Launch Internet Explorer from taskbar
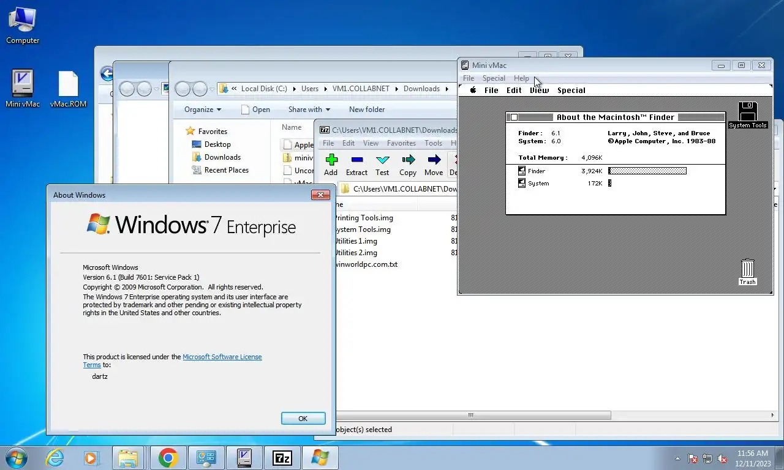 click(55, 458)
